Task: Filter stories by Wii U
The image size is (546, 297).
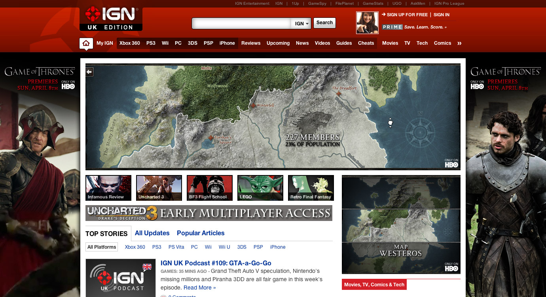Action: [224, 247]
